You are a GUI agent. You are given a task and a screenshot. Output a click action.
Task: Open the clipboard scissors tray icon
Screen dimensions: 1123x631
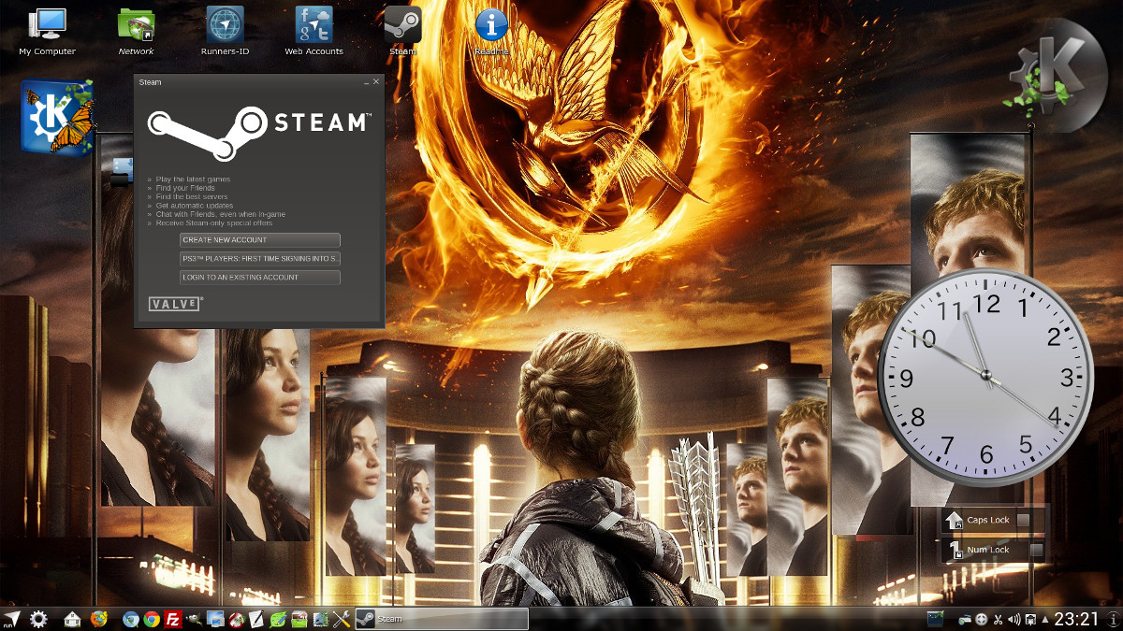(x=998, y=619)
